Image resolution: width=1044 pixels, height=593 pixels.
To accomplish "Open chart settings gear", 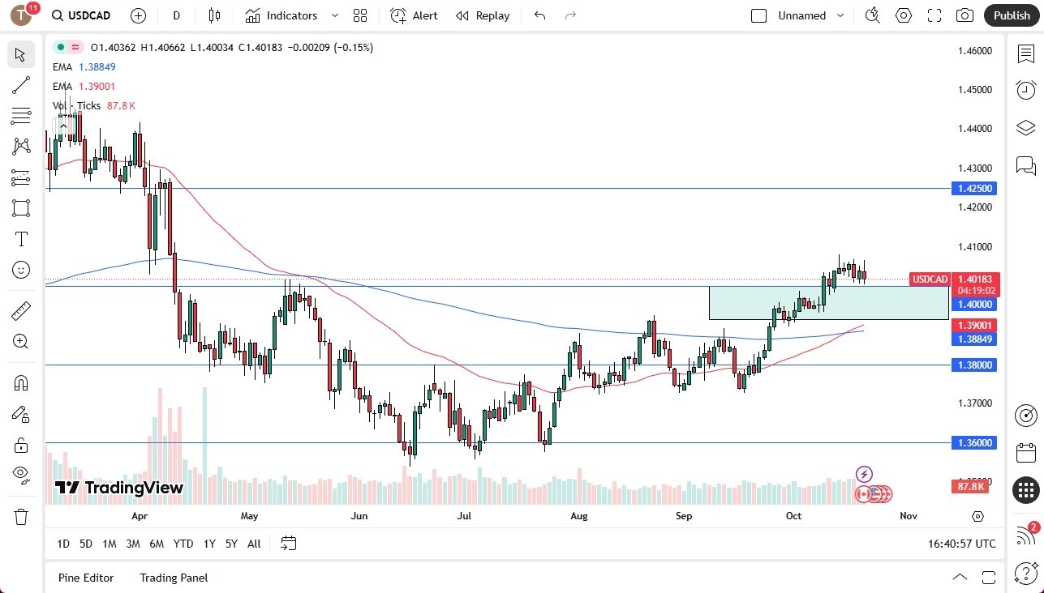I will tap(903, 15).
